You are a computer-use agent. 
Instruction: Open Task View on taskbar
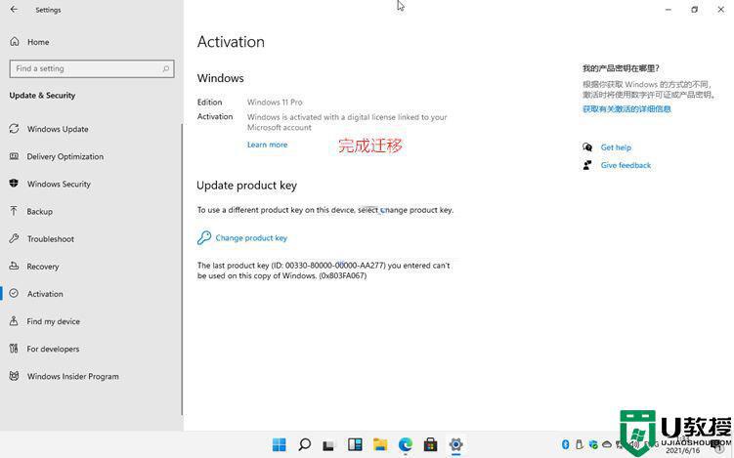(x=329, y=445)
